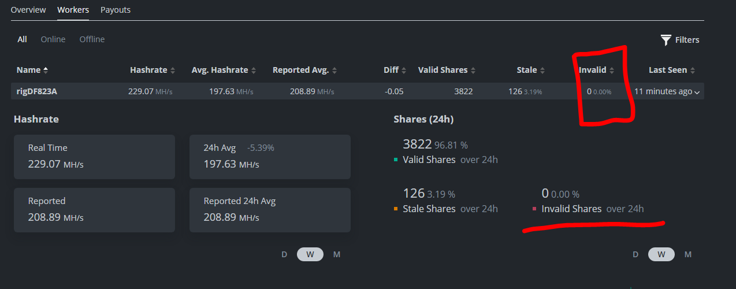Open the Filters funnel icon
Image resolution: width=736 pixels, height=289 pixels.
point(666,40)
